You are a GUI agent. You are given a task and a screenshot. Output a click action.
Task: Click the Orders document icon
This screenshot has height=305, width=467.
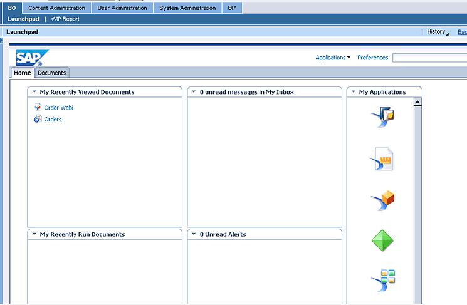coord(38,119)
